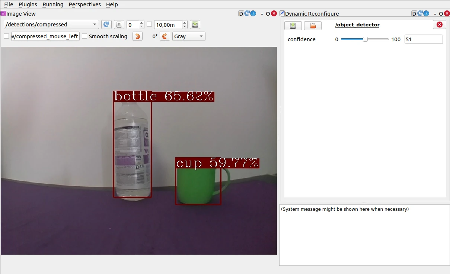Refresh the image topic list
This screenshot has width=450, height=274.
[x=106, y=25]
